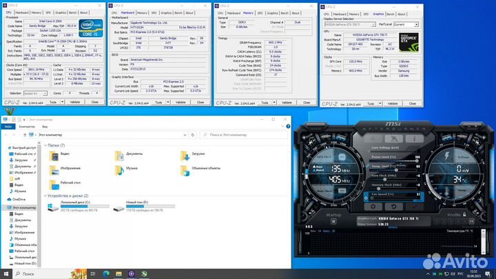The height and width of the screenshot is (279, 496).
Task: Click the Afterburner save profile icon
Action: (x=471, y=221)
